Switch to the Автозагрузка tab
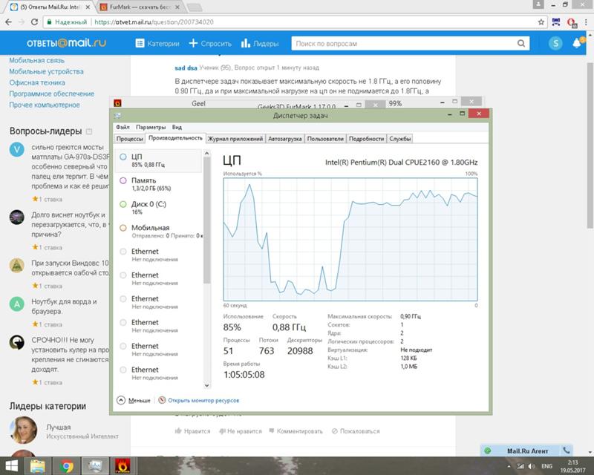Viewport: 594px width, 475px height. tap(285, 139)
